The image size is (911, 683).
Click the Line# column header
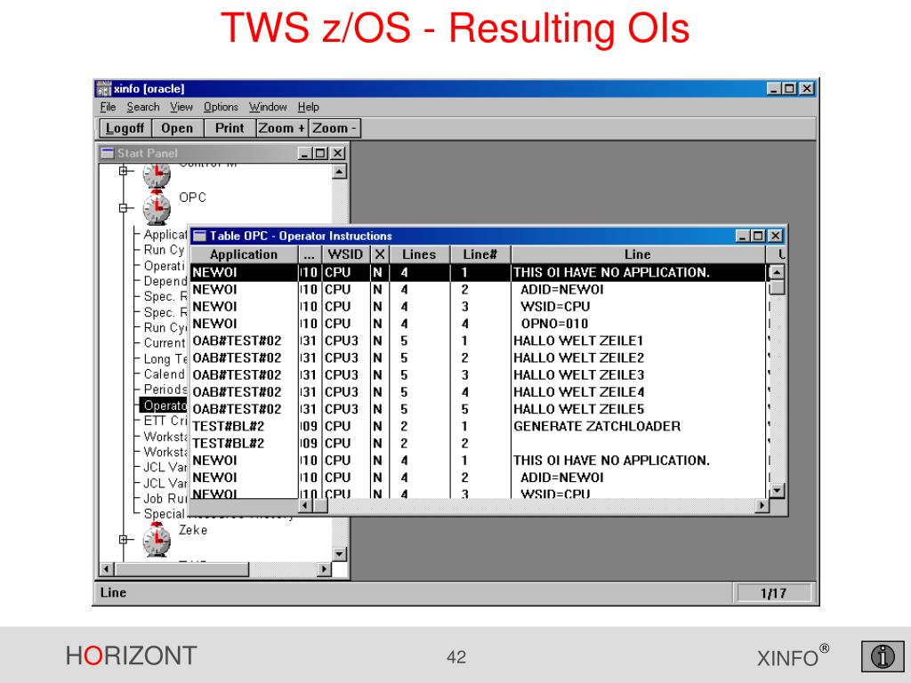click(x=480, y=254)
